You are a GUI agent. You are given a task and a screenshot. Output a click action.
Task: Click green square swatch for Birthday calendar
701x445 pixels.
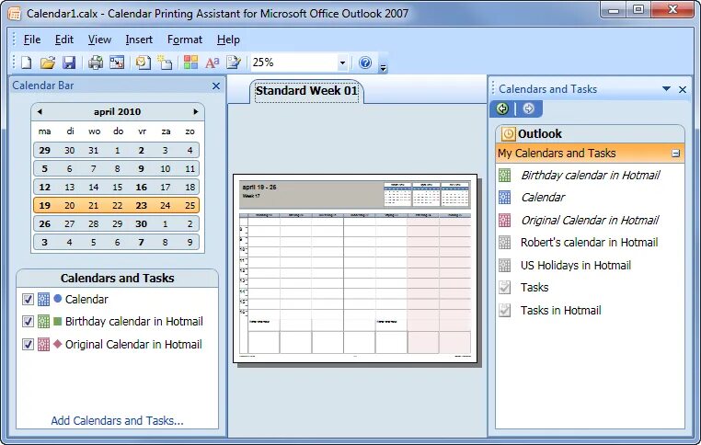(x=57, y=321)
